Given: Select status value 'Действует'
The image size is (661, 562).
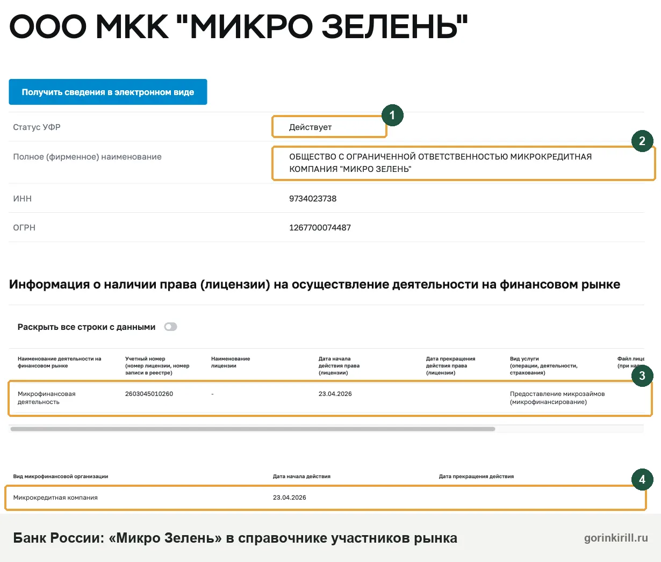Looking at the screenshot, I should click(310, 127).
